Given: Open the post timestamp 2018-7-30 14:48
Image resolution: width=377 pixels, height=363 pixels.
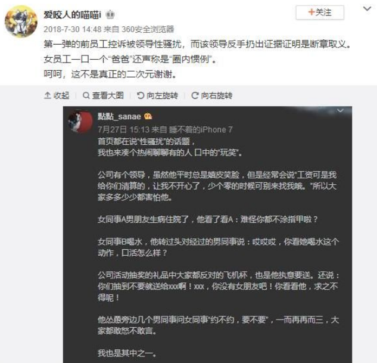Looking at the screenshot, I should point(73,29).
